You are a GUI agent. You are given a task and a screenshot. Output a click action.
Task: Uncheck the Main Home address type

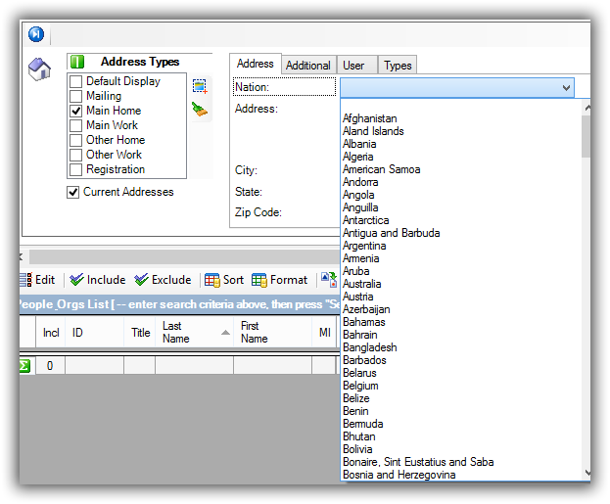point(75,112)
